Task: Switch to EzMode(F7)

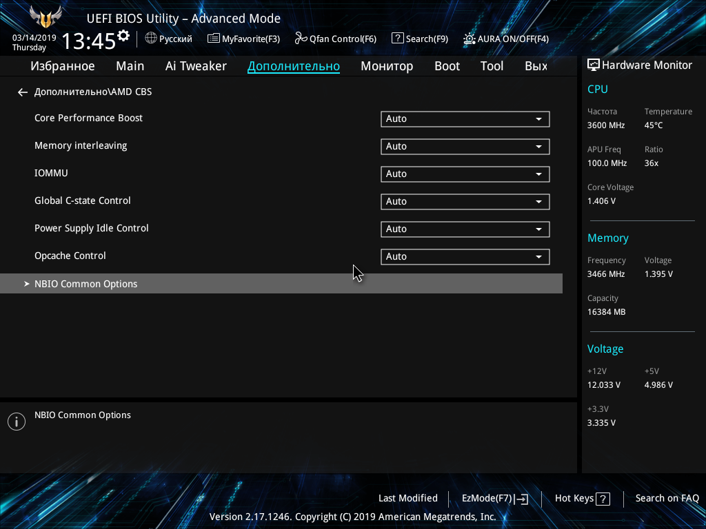Action: (x=495, y=499)
